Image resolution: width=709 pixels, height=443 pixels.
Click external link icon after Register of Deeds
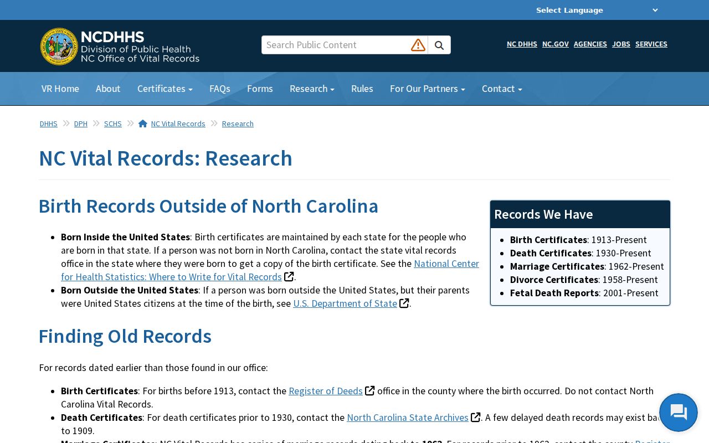(x=370, y=391)
